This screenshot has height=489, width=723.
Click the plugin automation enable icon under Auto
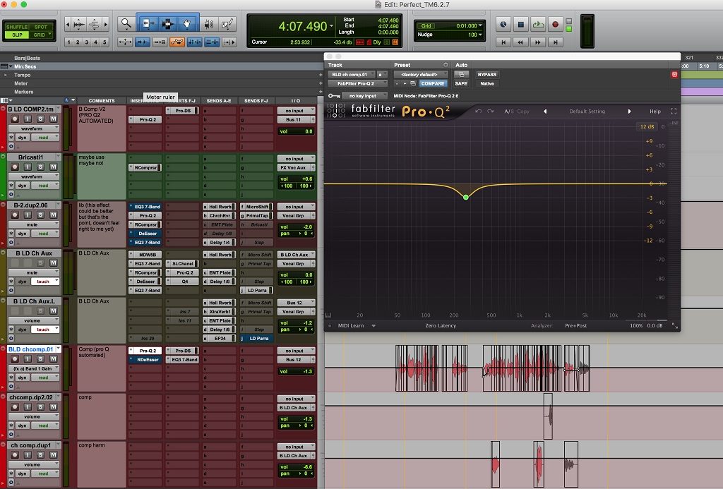click(461, 74)
